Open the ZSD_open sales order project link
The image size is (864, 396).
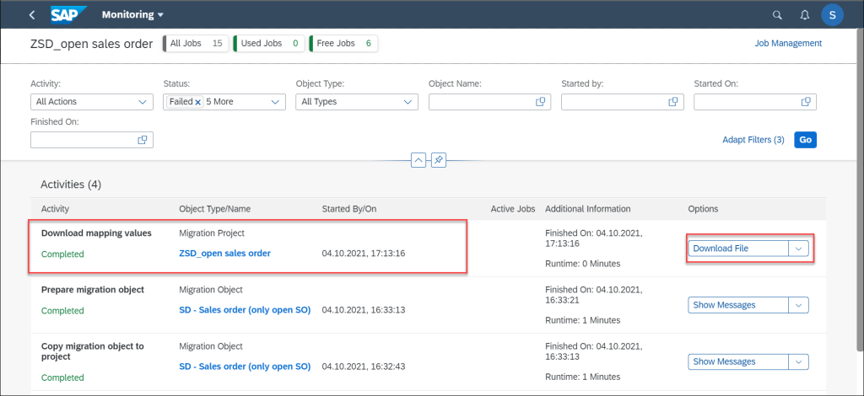click(224, 253)
